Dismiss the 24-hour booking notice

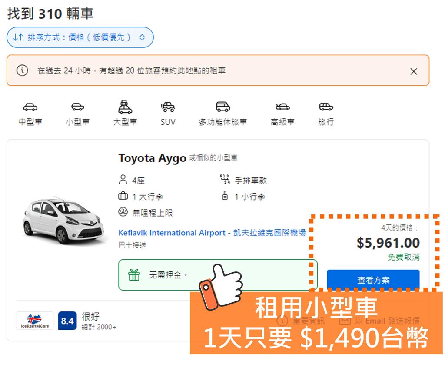coord(414,71)
